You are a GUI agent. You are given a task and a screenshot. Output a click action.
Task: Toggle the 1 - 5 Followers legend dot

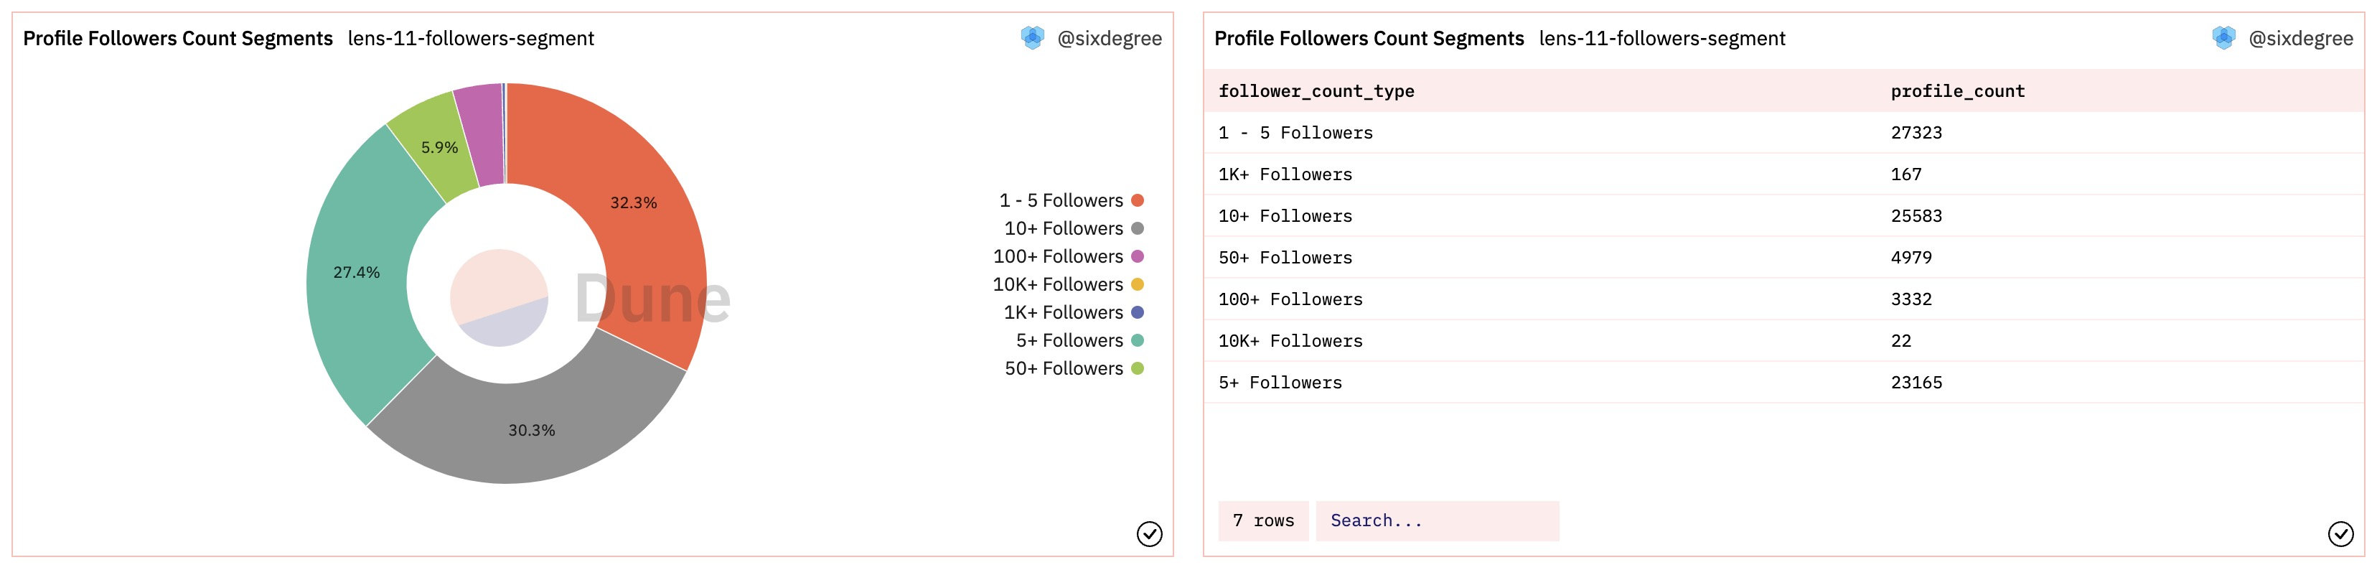[x=1137, y=200]
